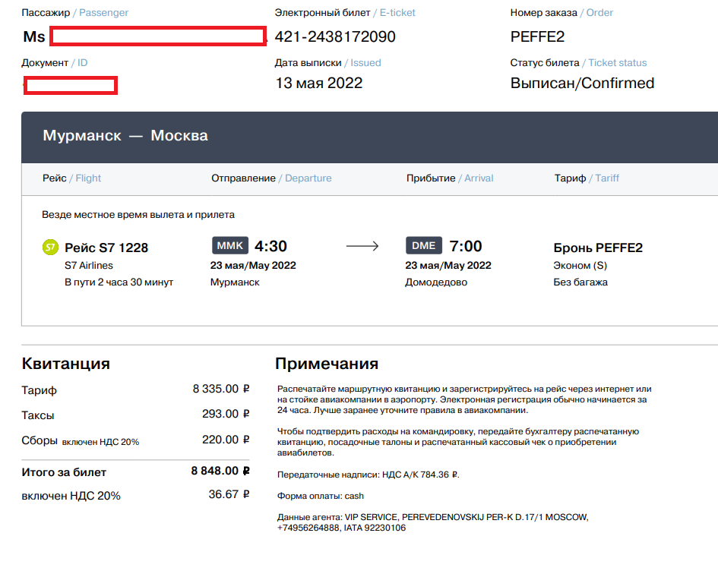Click the Тариф / Tariff column header
This screenshot has height=574, width=718.
point(587,178)
